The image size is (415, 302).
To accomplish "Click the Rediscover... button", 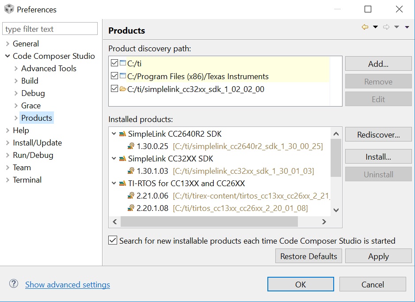I will (x=378, y=135).
